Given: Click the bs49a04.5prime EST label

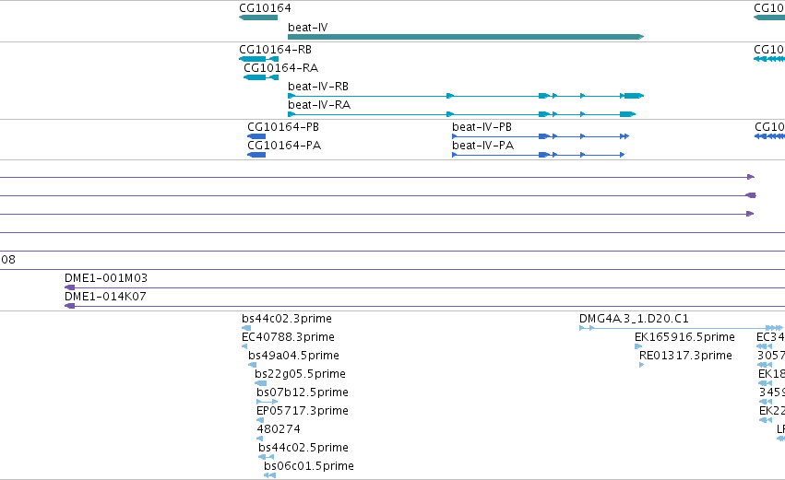Looking at the screenshot, I should [294, 356].
